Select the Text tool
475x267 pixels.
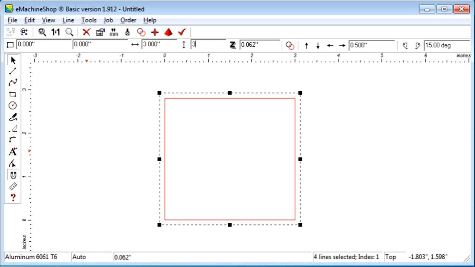[13, 152]
